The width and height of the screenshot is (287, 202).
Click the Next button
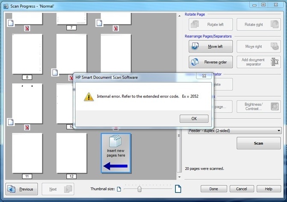pyautogui.click(x=58, y=189)
